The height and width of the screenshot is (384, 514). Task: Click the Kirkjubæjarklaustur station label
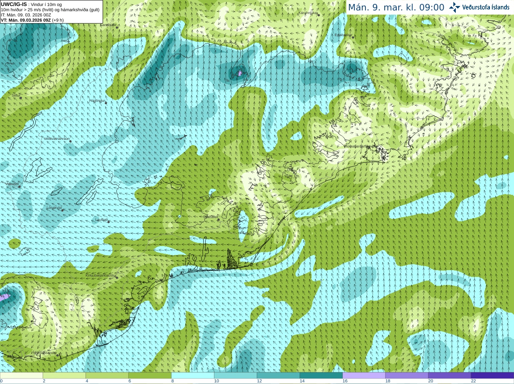pyautogui.click(x=101, y=275)
